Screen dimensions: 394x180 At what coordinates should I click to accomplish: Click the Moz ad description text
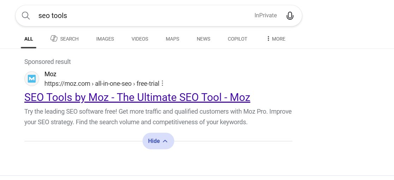158,117
